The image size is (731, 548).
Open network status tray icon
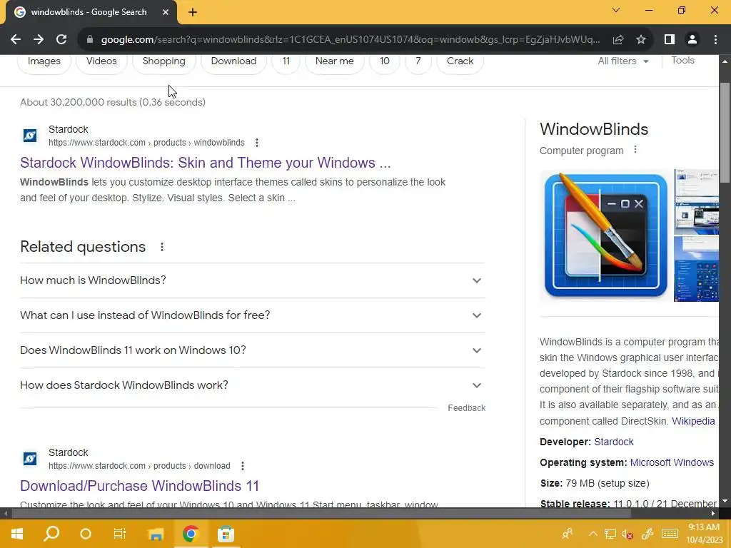click(x=610, y=534)
